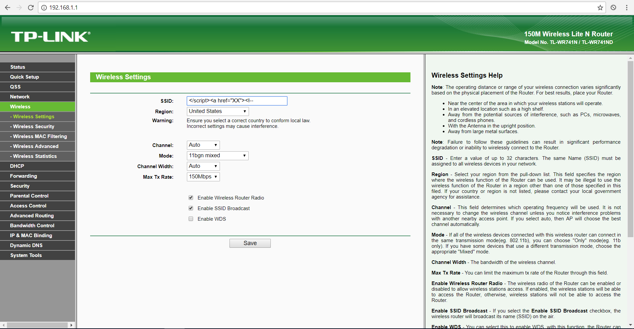The width and height of the screenshot is (634, 329).
Task: Open Advanced Routing
Action: (38, 216)
